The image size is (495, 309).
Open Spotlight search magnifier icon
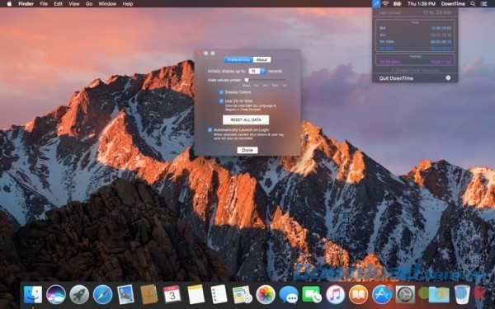click(473, 4)
